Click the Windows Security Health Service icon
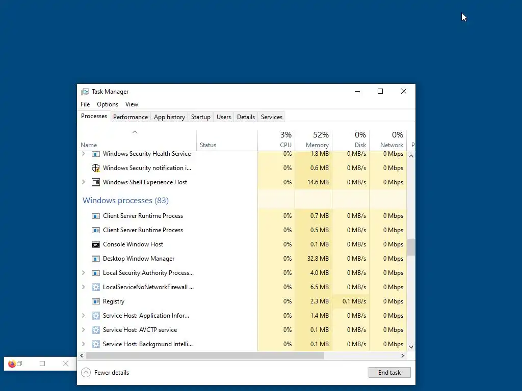 coord(95,154)
